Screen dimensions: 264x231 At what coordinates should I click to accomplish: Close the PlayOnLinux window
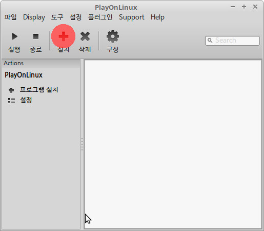pyautogui.click(x=255, y=7)
